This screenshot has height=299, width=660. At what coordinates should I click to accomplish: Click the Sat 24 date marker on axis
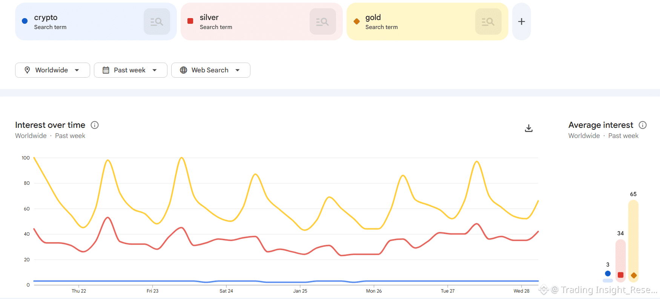pyautogui.click(x=226, y=291)
